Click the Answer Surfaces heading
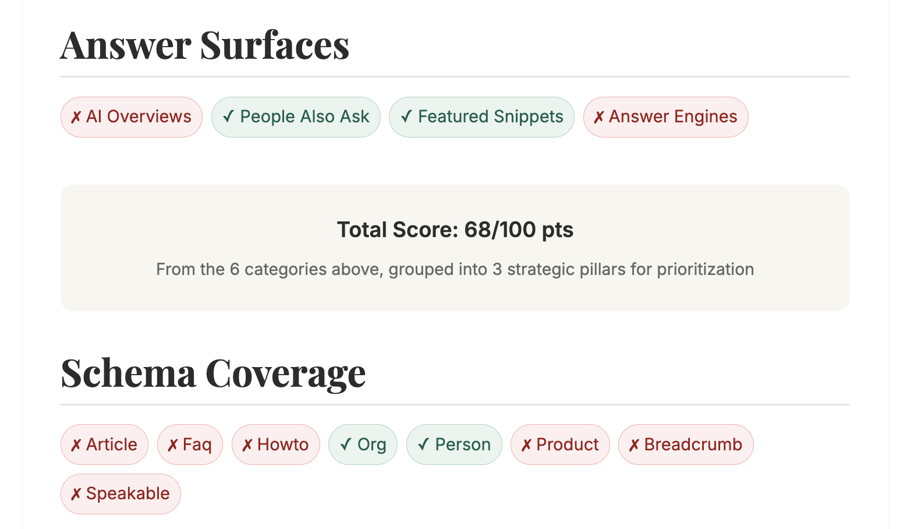Image resolution: width=907 pixels, height=529 pixels. [x=205, y=45]
